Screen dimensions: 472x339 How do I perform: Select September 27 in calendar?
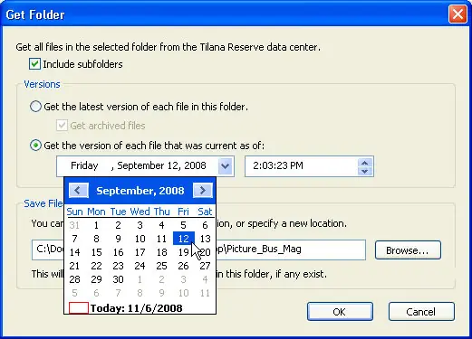coord(205,266)
